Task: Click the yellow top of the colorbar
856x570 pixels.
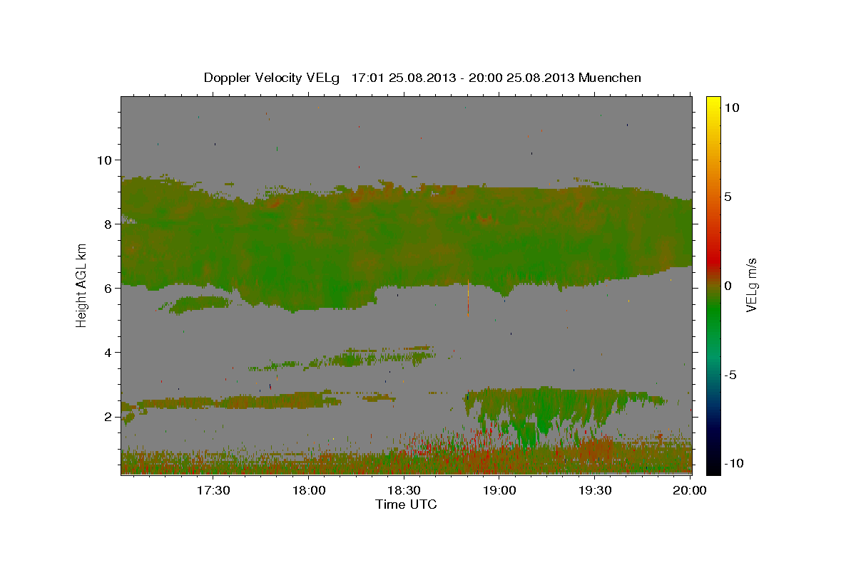Action: click(x=713, y=103)
